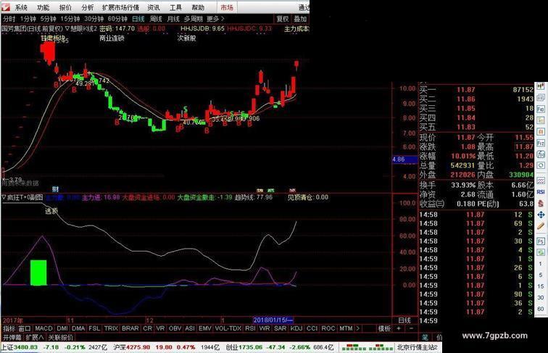Expand the 扩展∧ panel
The width and height of the screenshot is (548, 353).
click(35, 338)
